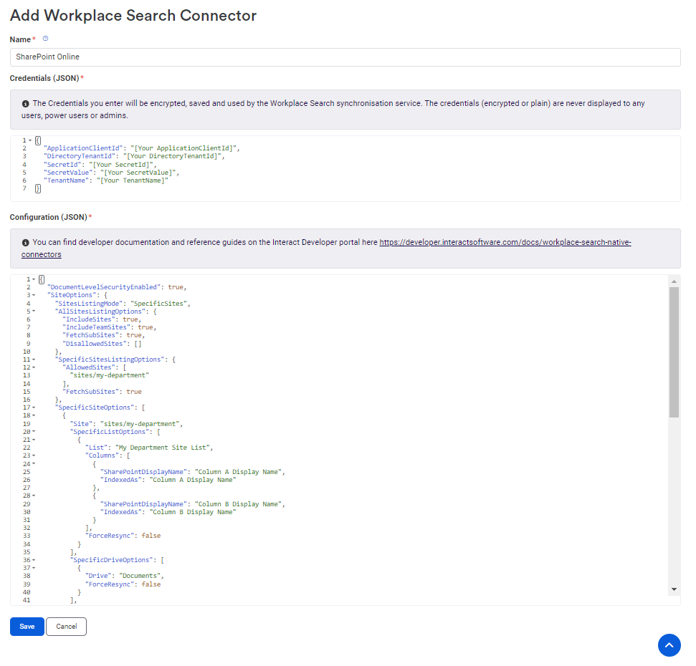Click the scroll-to-top round arrow button
This screenshot has width=696, height=666.
coord(669,645)
